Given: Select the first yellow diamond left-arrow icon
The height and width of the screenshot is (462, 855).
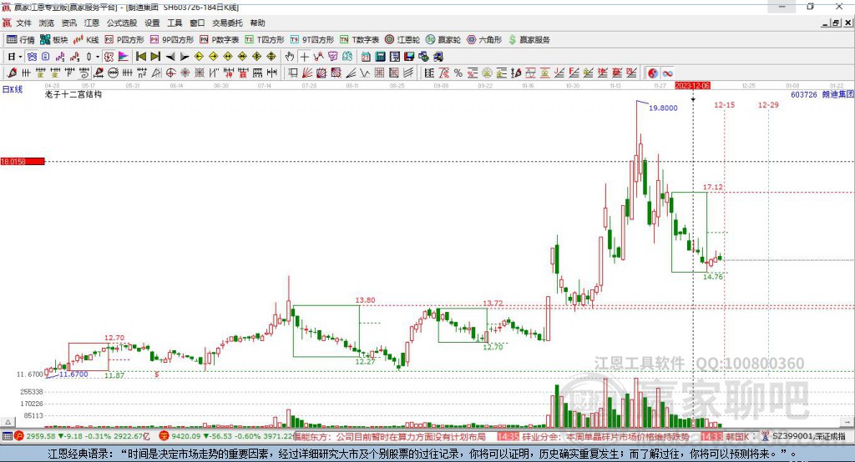Looking at the screenshot, I should (x=199, y=57).
